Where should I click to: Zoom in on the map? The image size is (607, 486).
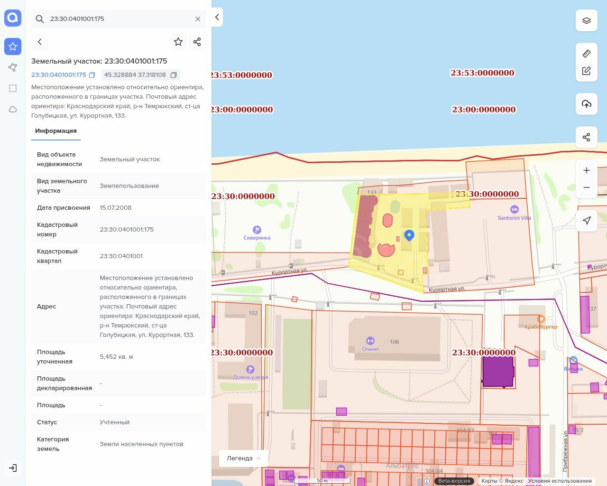pyautogui.click(x=587, y=170)
